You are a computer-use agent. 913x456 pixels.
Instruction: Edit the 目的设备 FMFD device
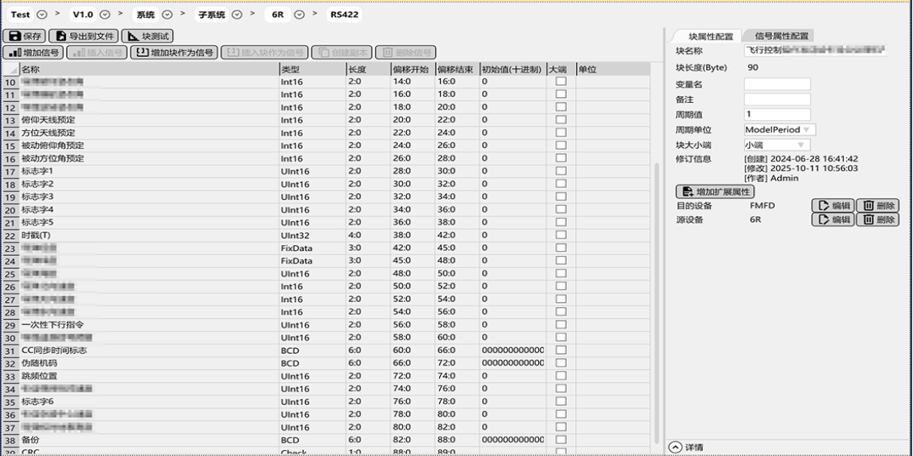[x=832, y=206]
